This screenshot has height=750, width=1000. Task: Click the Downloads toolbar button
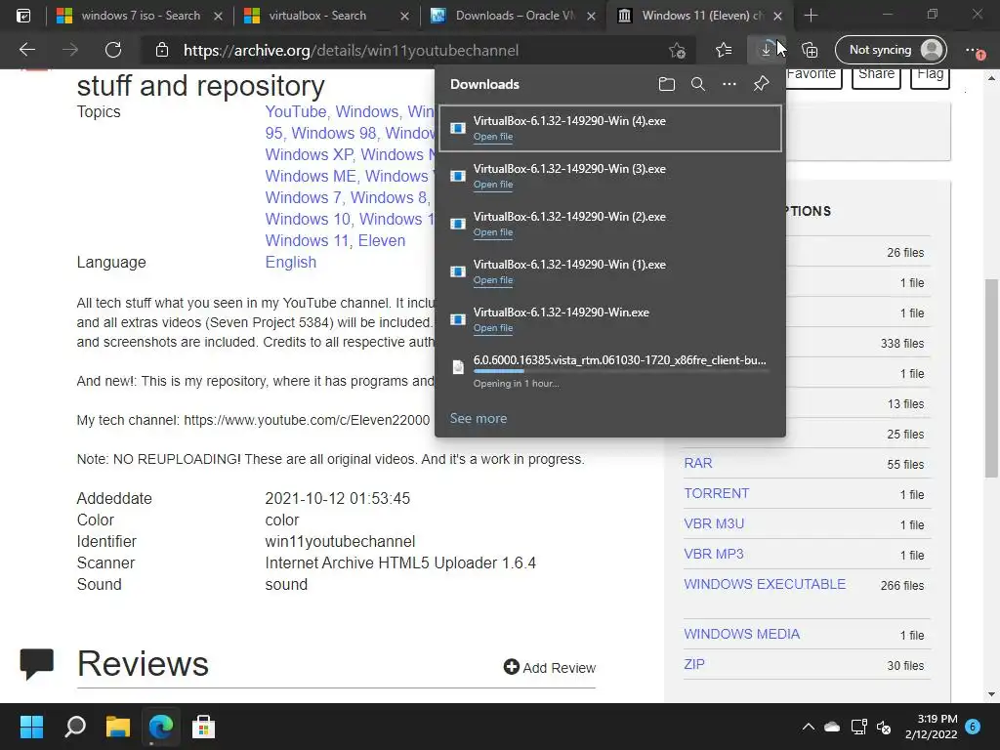(766, 50)
